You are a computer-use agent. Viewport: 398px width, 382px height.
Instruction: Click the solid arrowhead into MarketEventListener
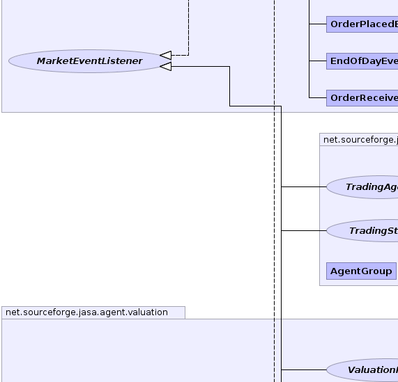click(x=166, y=67)
